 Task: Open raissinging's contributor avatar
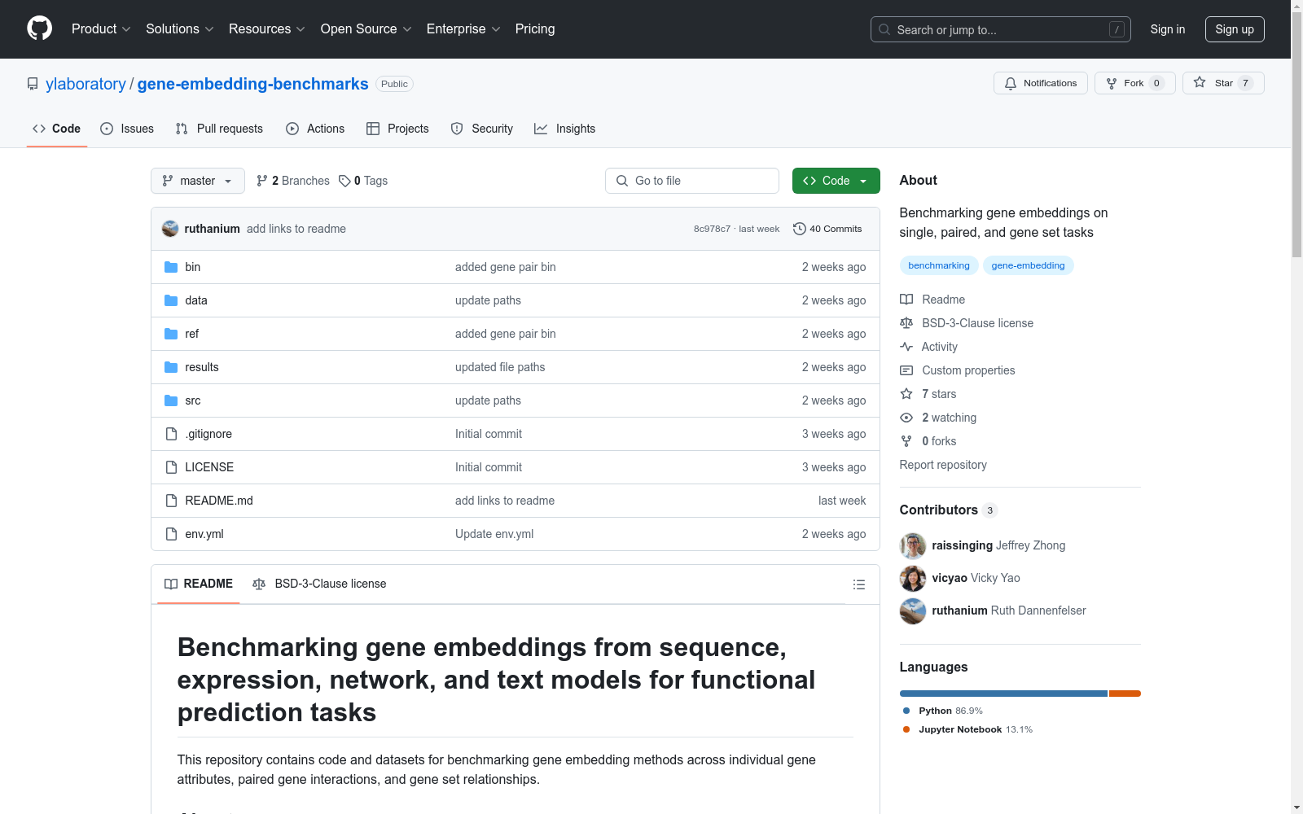(x=913, y=545)
